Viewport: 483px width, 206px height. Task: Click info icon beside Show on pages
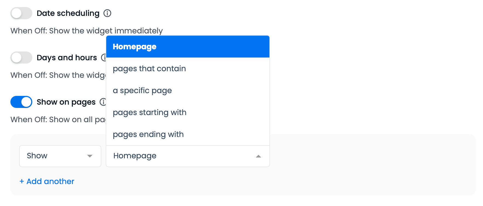point(103,102)
